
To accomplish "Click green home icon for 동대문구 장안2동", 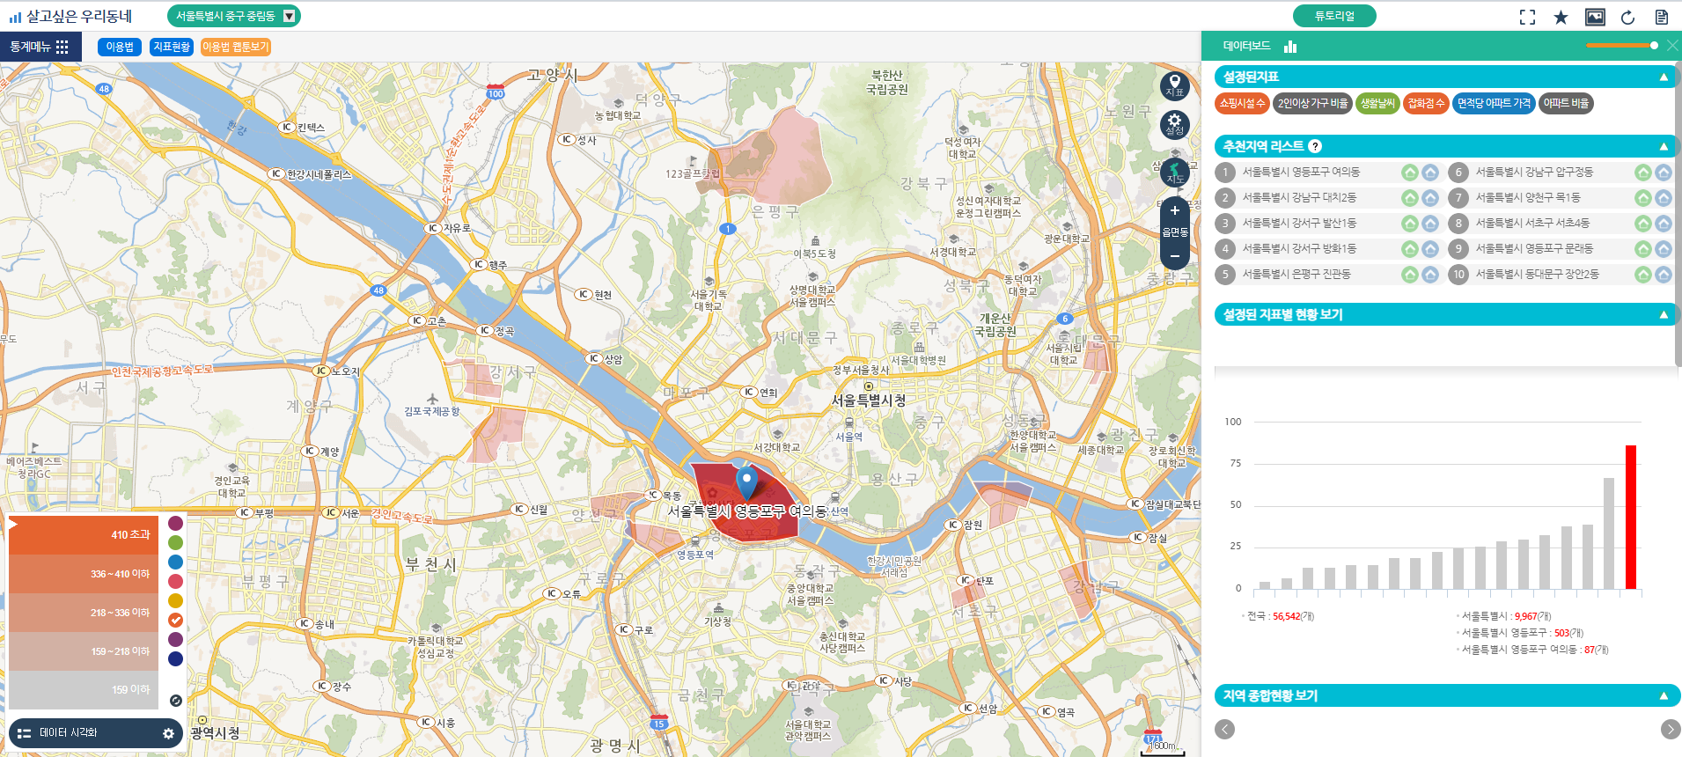I will coord(1642,275).
